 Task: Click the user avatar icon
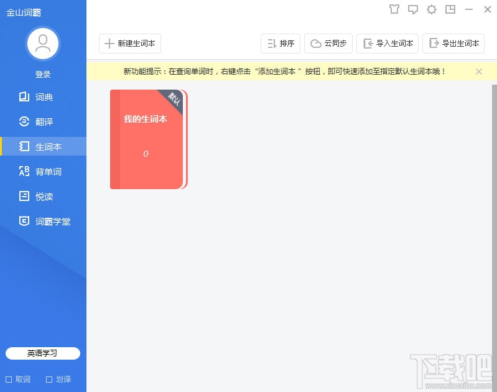[43, 44]
